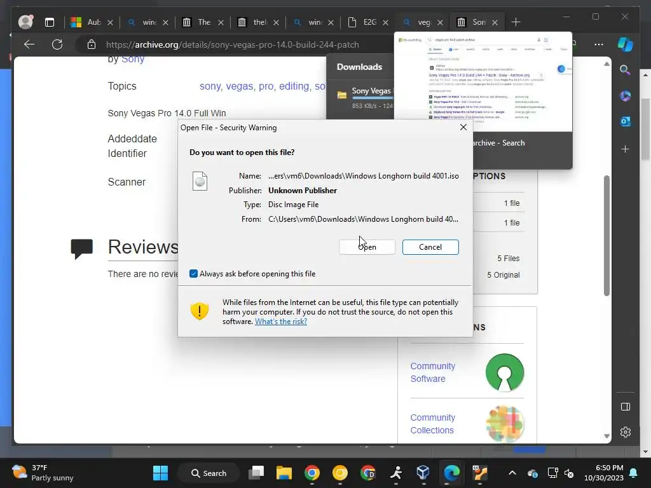Open the 'pro' topic link

266,86
